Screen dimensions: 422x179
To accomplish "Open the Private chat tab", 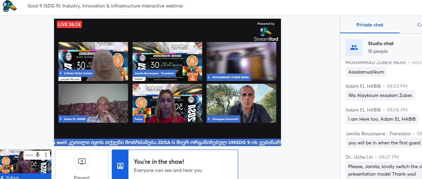I will click(x=370, y=25).
